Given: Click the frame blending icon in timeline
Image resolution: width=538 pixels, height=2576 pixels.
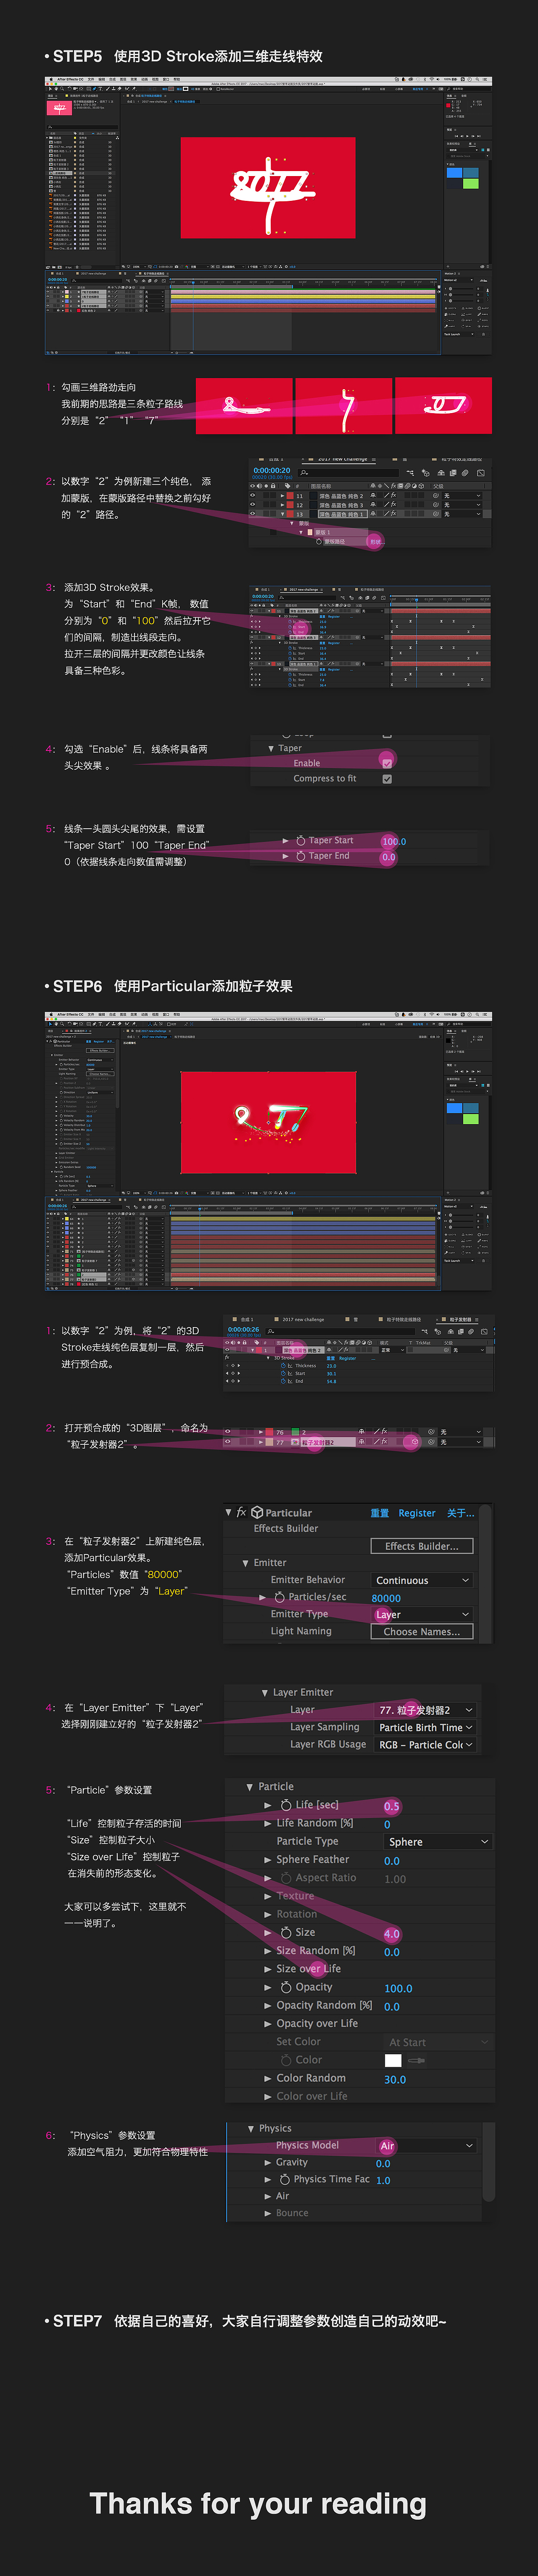Looking at the screenshot, I should coord(453,473).
